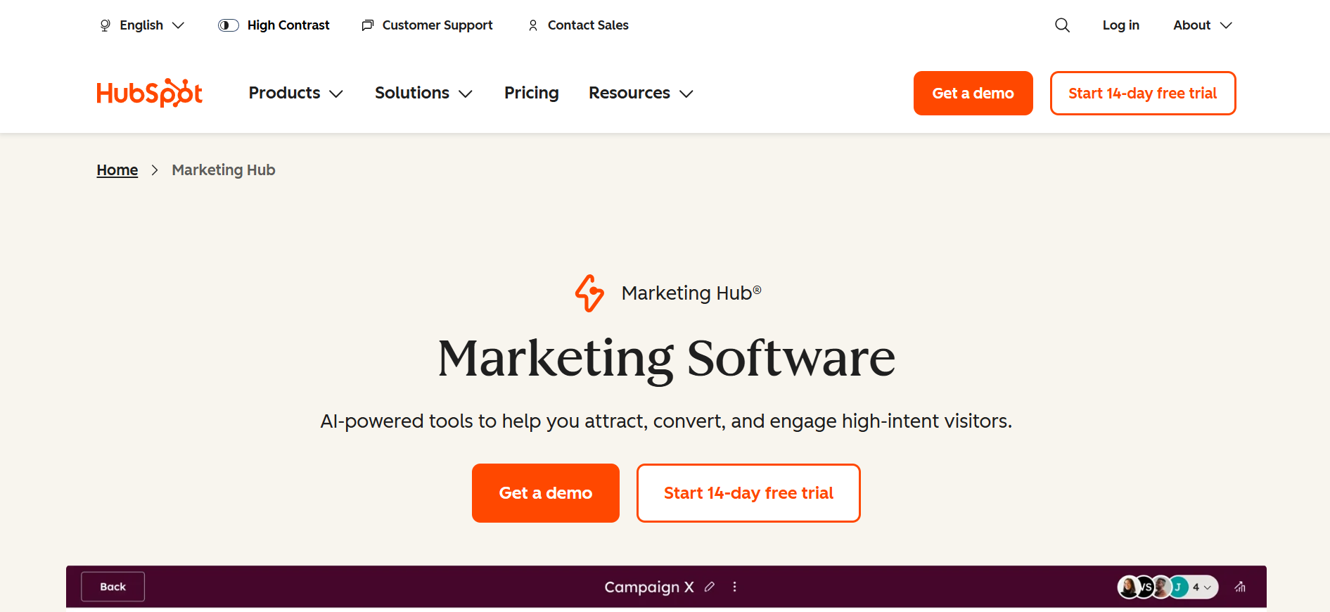Open the Campaign X kebab menu

tap(734, 587)
